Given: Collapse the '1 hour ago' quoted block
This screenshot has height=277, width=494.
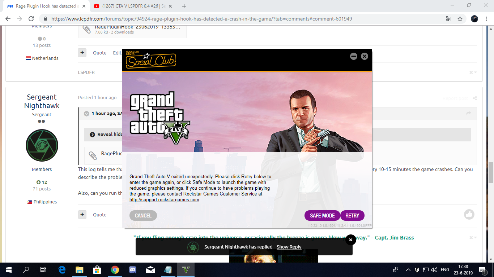Looking at the screenshot, I should click(x=86, y=114).
